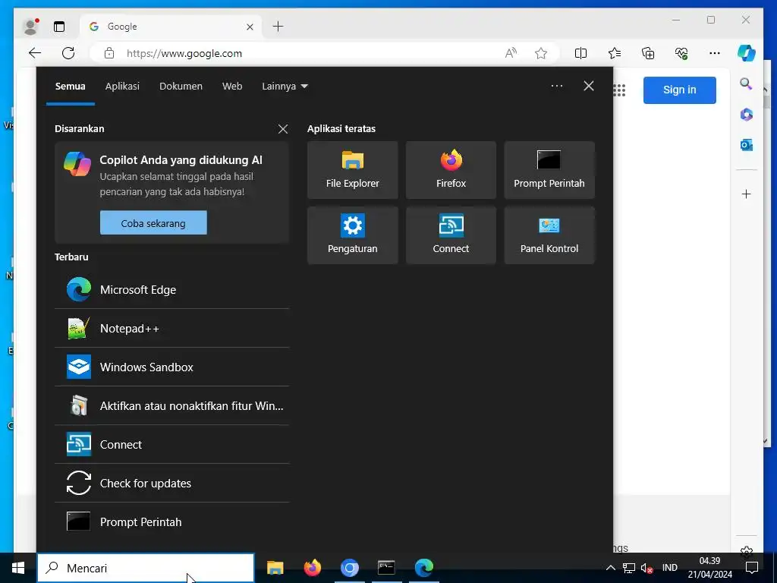Viewport: 777px width, 583px height.
Task: Open Pengaturan settings tile
Action: coord(352,235)
